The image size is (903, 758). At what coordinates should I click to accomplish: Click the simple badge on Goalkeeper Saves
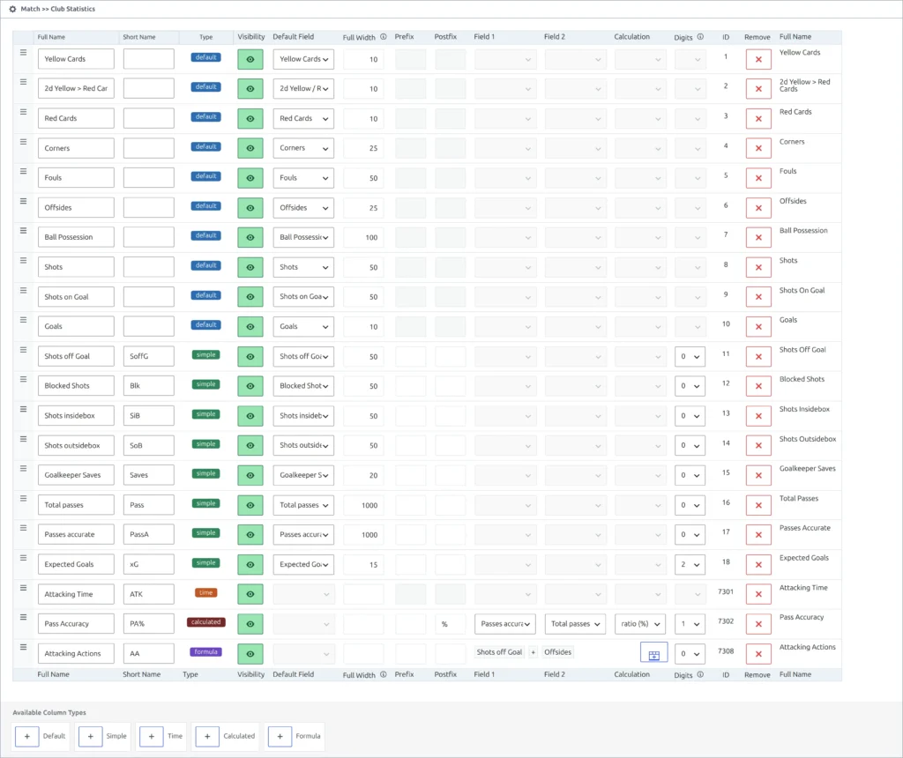[x=205, y=473]
